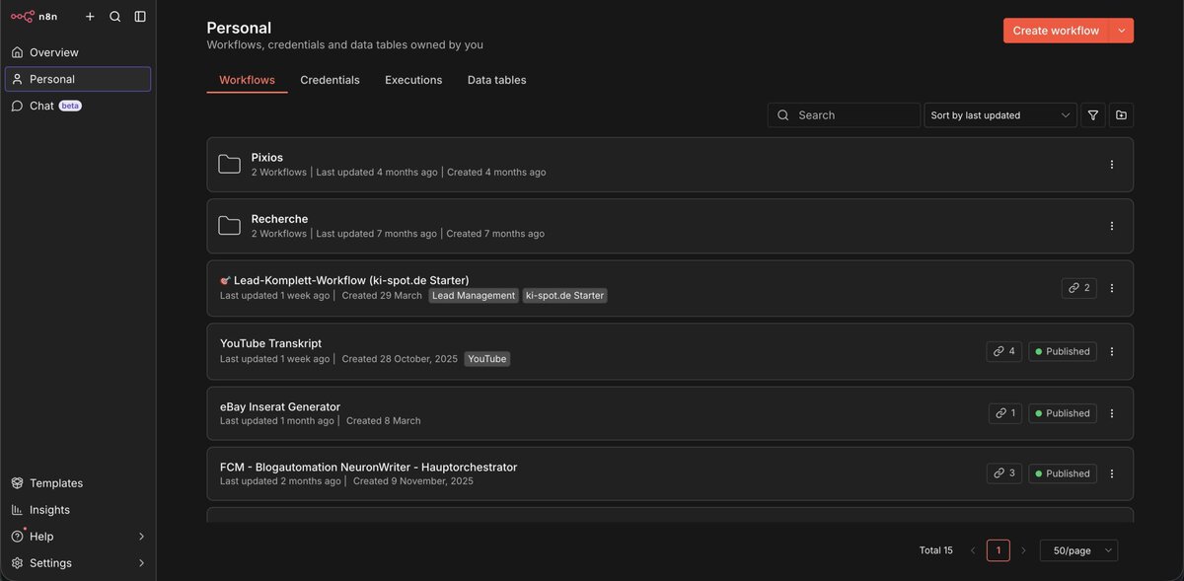The image size is (1184, 581).
Task: Click the link count 4 badge on YouTube Transkript
Action: pyautogui.click(x=1003, y=351)
